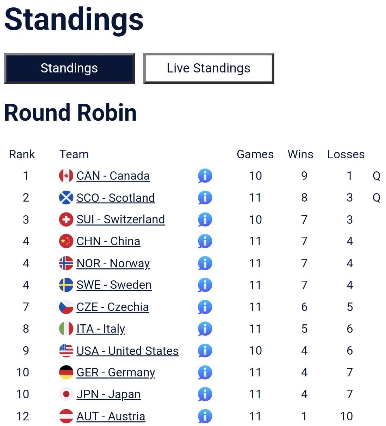This screenshot has width=386, height=426.
Task: Click the info icon next to Czechia
Action: (x=205, y=307)
